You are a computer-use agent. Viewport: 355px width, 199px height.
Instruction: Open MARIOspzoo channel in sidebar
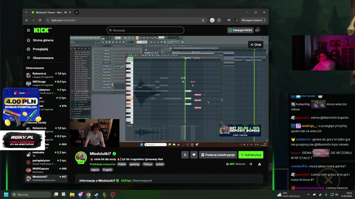[x=46, y=170]
